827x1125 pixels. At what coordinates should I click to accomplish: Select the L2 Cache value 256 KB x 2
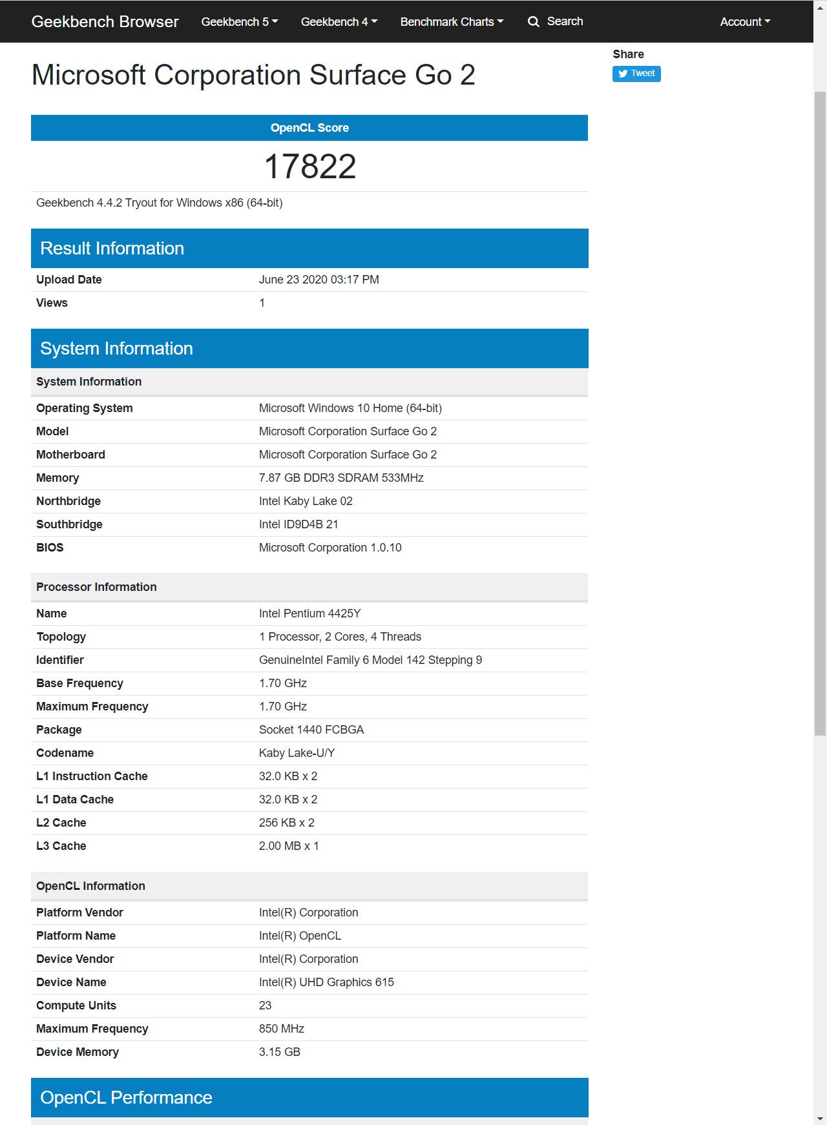click(287, 823)
